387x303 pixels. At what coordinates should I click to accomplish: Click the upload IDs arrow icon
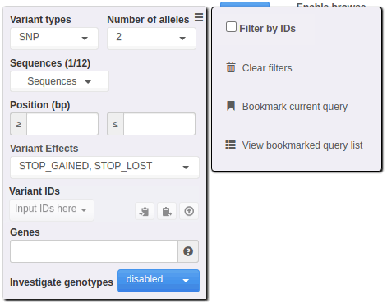point(189,211)
